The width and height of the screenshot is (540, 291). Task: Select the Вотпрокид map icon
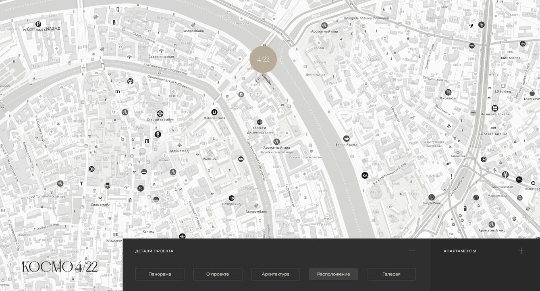coord(231,198)
